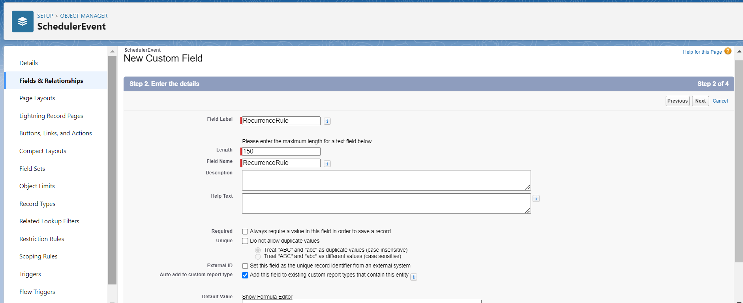Expand the Show Formula Editor link
This screenshot has width=743, height=303.
coord(267,297)
